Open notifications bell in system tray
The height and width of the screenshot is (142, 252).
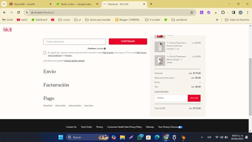pos(246,137)
